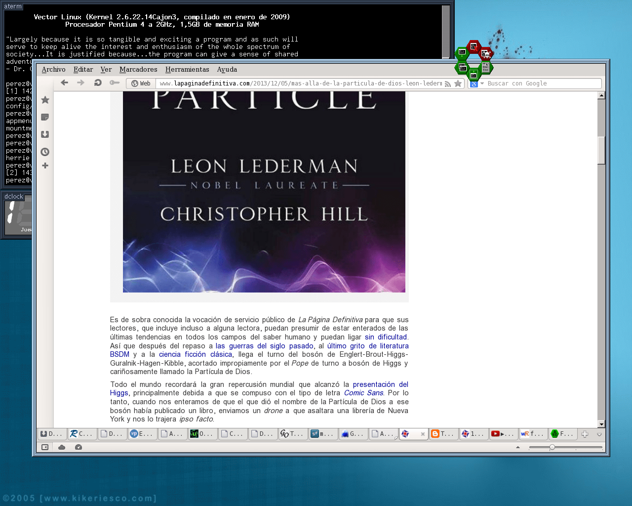Follow the 'Comic Sans' link
The image size is (632, 506).
[x=364, y=393]
